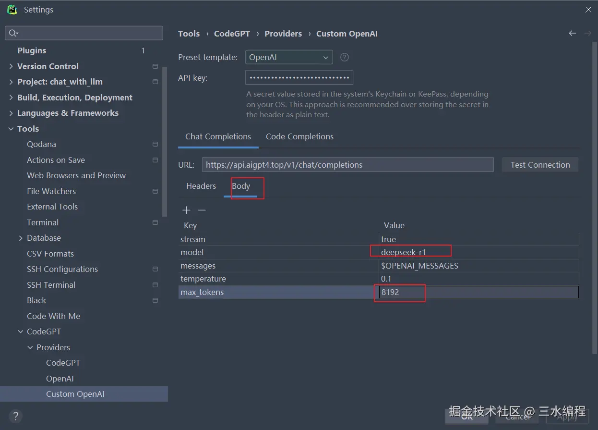Click the model key cell
Viewport: 598px width, 430px height.
[x=278, y=252]
